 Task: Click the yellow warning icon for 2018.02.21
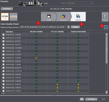click(x=36, y=58)
